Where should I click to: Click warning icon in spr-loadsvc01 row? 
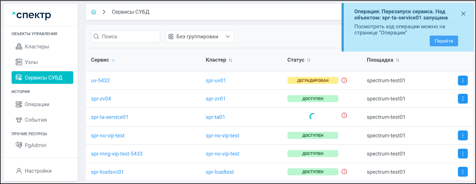click(x=344, y=172)
